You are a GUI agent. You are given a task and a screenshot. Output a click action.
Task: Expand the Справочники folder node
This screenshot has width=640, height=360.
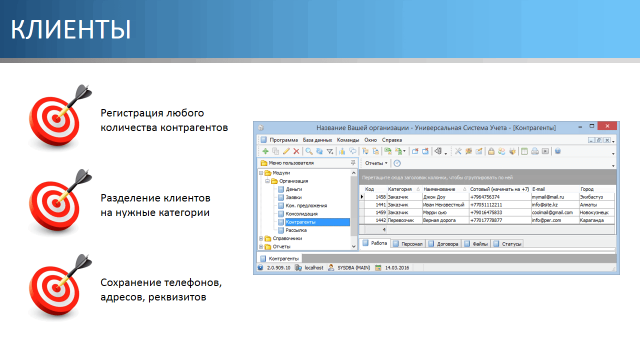tap(261, 238)
